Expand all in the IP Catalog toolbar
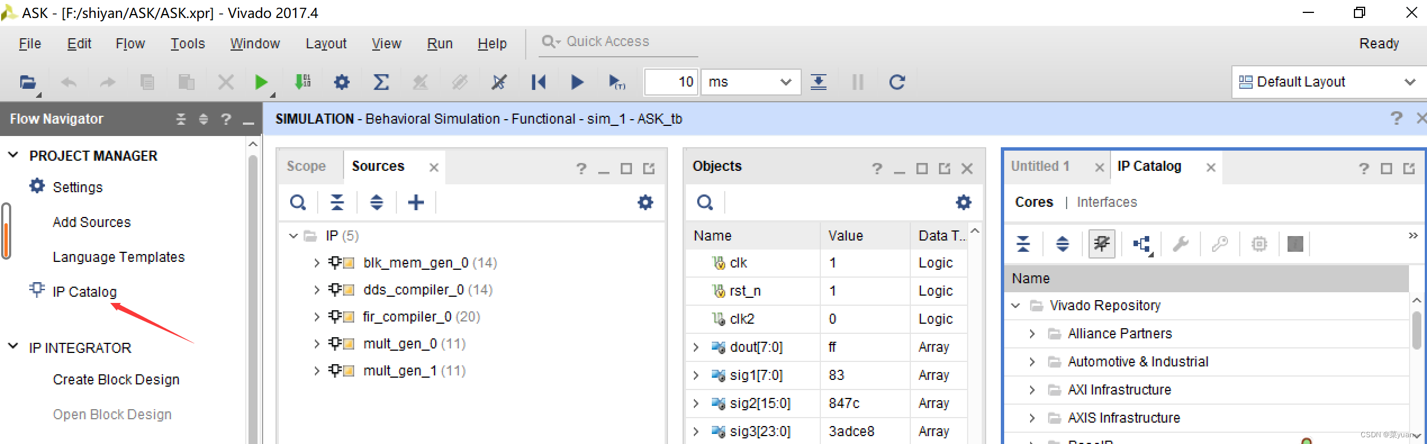 pos(1063,244)
